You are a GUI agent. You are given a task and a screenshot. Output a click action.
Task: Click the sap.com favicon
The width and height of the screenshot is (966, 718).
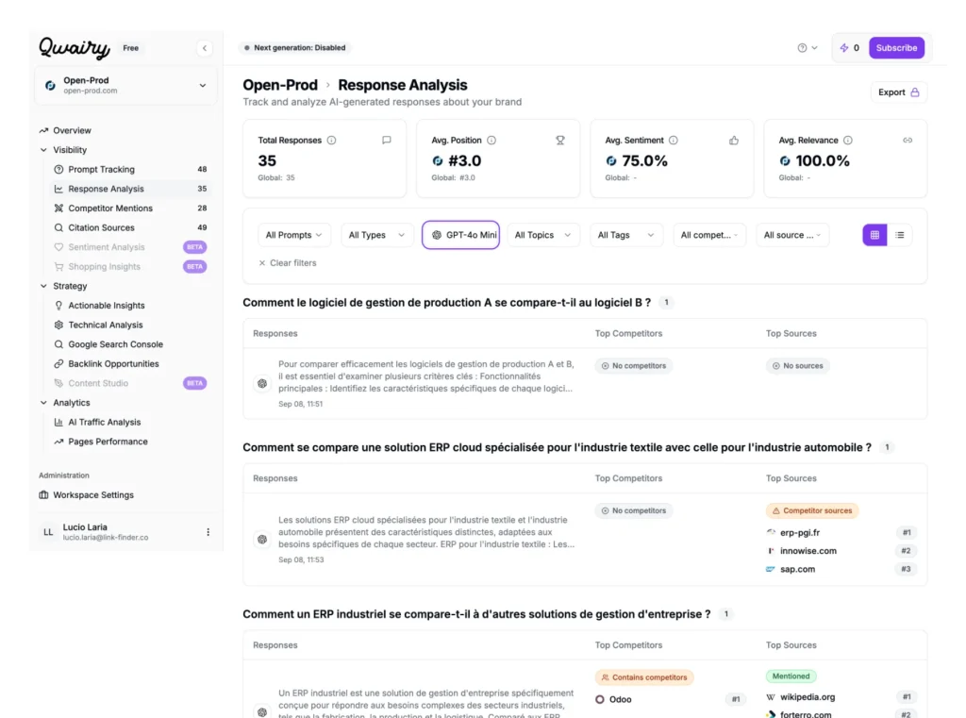coord(771,569)
